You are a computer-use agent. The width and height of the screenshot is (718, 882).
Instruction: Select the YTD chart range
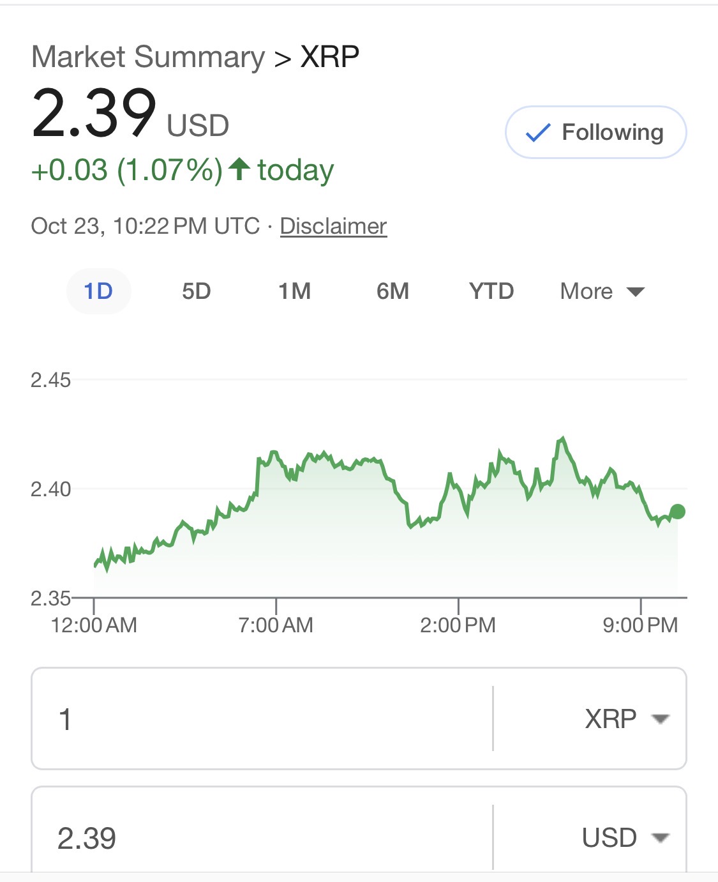(x=491, y=291)
